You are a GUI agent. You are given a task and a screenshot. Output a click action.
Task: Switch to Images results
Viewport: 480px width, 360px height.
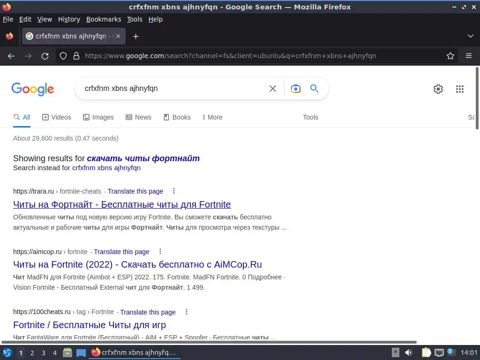pyautogui.click(x=98, y=117)
